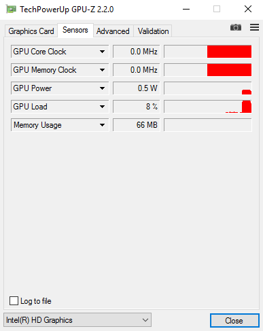
Task: Go to the Validation tab
Action: (x=153, y=31)
